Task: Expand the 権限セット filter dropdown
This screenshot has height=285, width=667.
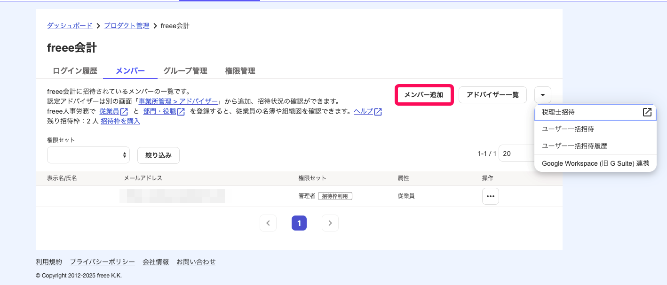Action: pos(88,154)
